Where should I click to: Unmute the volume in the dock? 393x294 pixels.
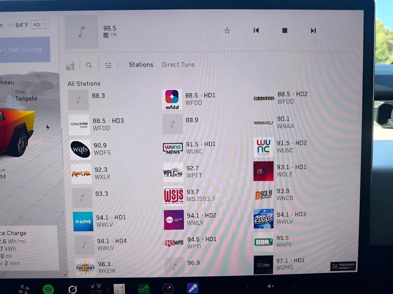[x=271, y=286]
